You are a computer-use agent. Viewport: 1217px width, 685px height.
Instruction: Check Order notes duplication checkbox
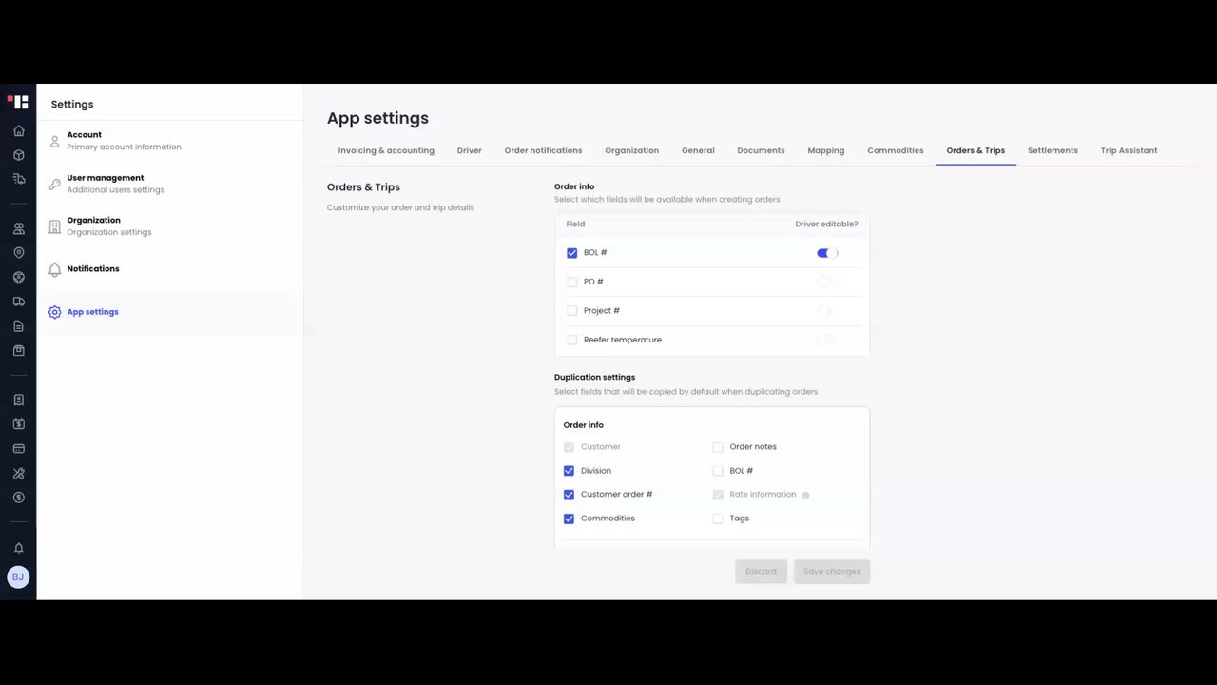pyautogui.click(x=718, y=447)
